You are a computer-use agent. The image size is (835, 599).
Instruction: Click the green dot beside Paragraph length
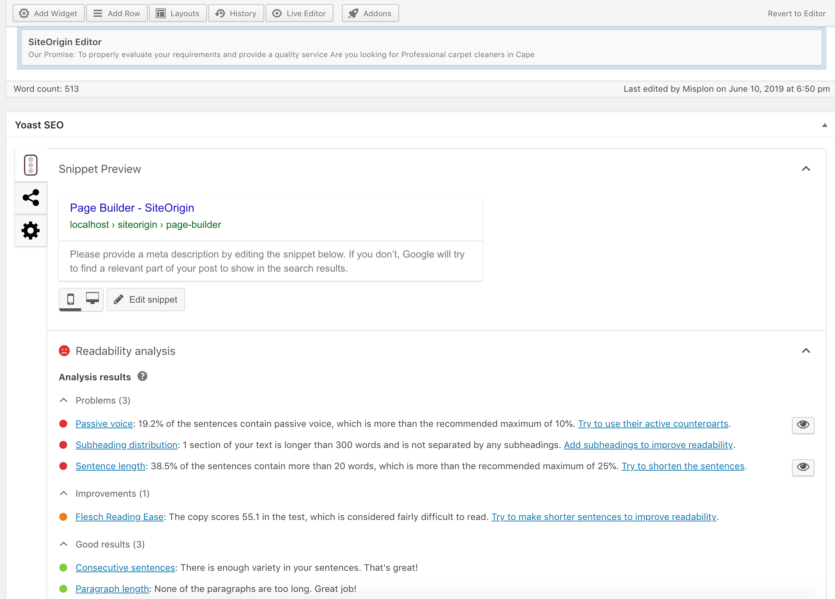point(63,589)
